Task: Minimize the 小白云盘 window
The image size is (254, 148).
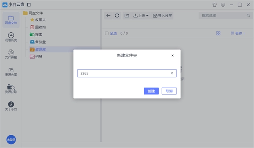Action: pyautogui.click(x=231, y=5)
